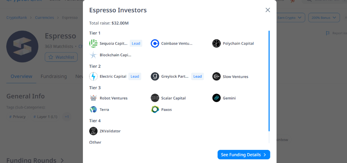Open the Currencies breadcrumb link
347x163 pixels.
pos(44,17)
